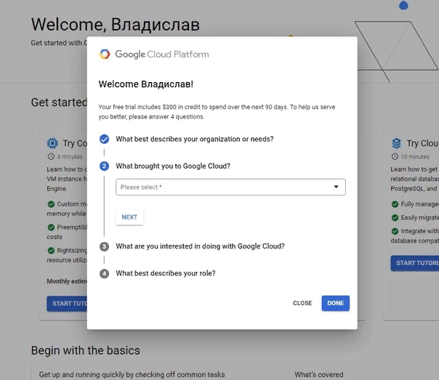Click the step 4 number circle
Image resolution: width=439 pixels, height=380 pixels.
tap(104, 273)
